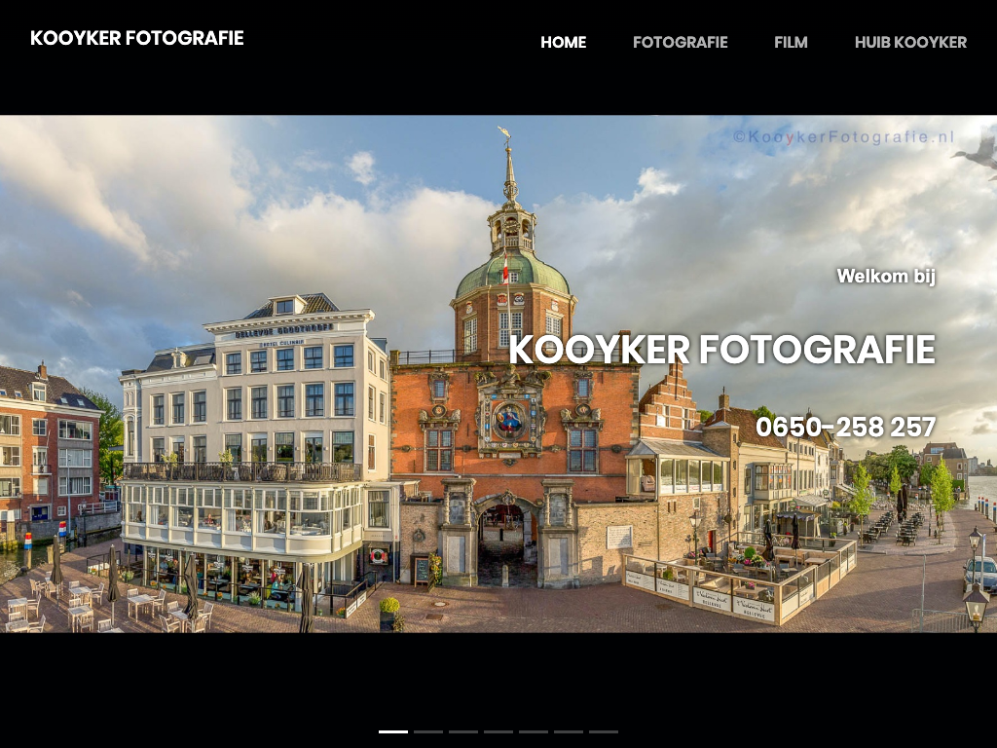Select the sixth slide indicator bar
This screenshot has width=997, height=748.
[x=569, y=730]
